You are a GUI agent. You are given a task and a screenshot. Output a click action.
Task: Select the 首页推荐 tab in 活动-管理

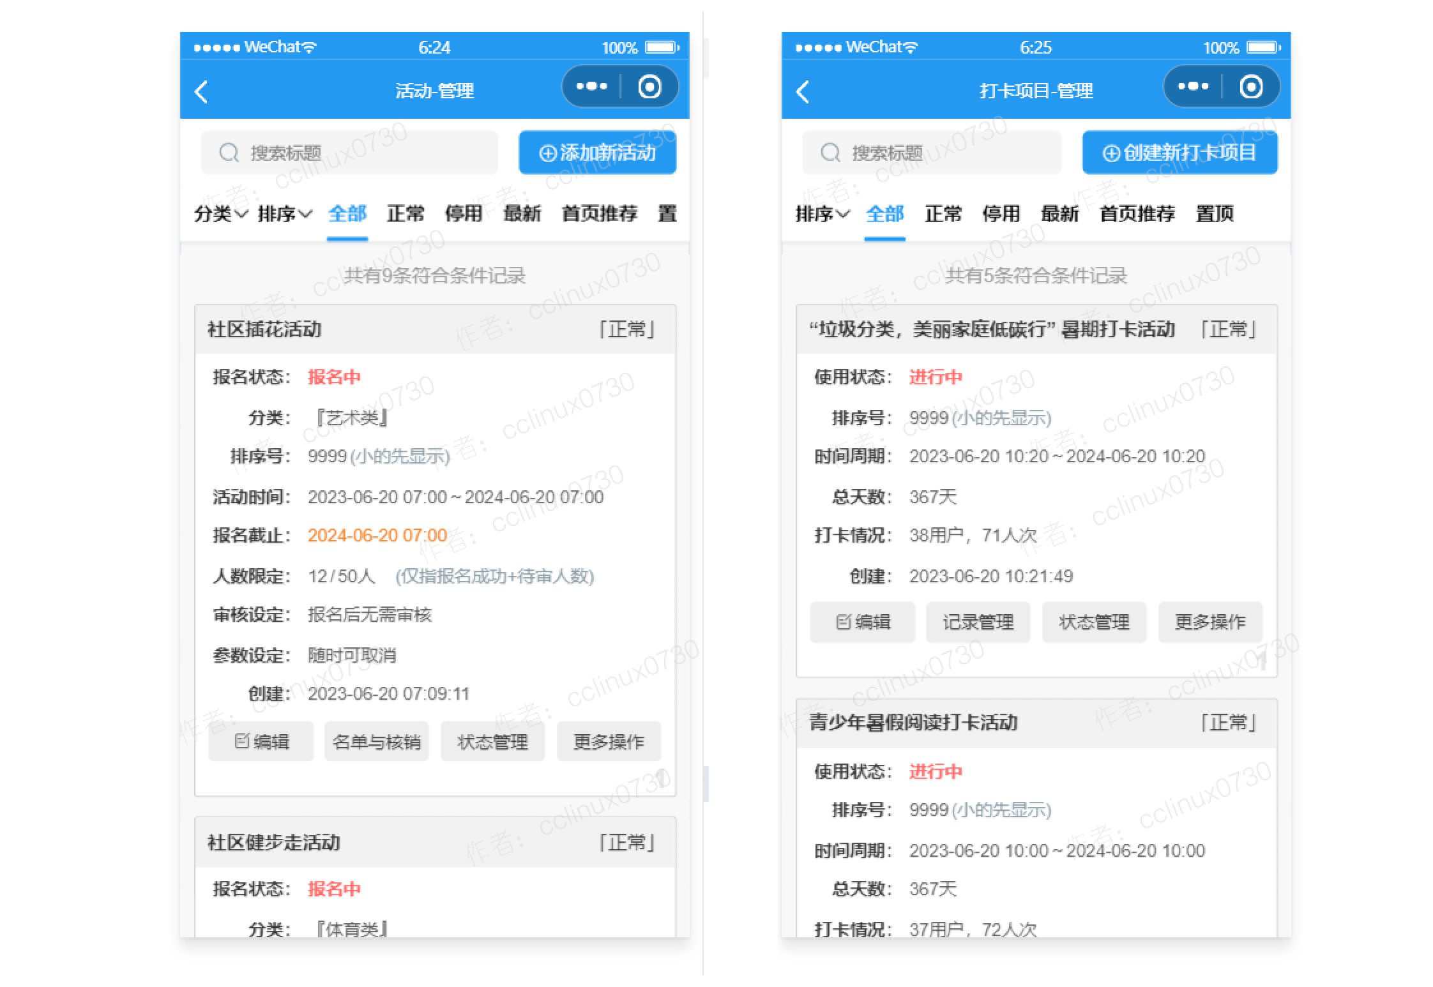coord(600,213)
